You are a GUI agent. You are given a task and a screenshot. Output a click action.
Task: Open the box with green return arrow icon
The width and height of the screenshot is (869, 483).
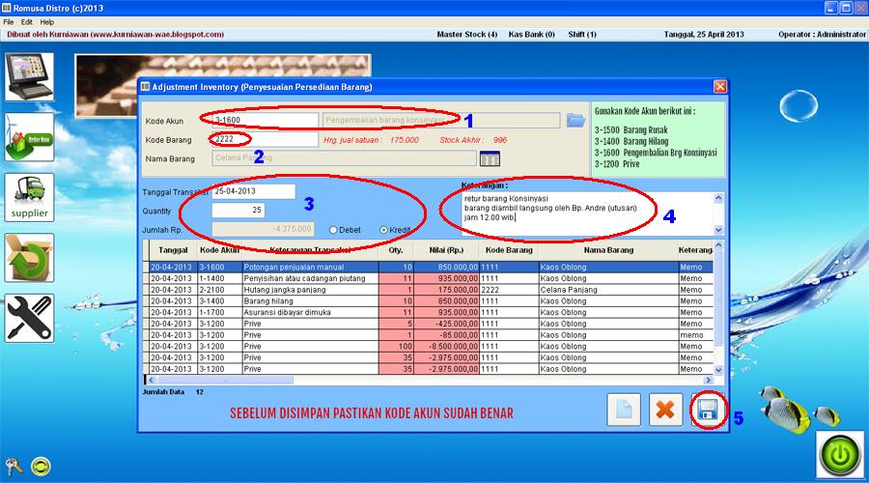click(x=29, y=258)
